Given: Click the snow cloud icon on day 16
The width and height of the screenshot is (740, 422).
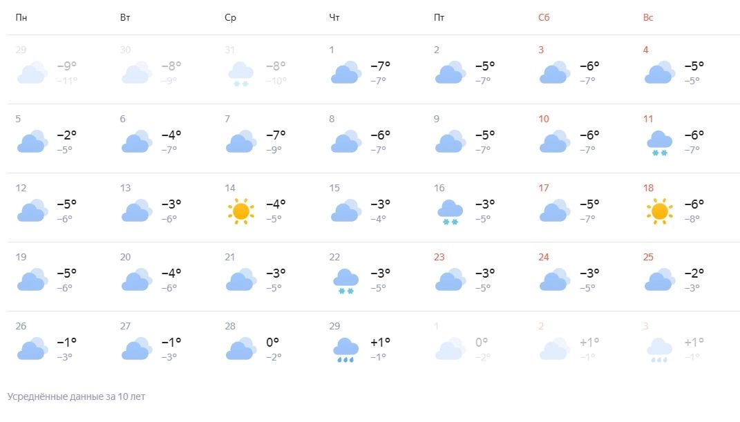Looking at the screenshot, I should [x=450, y=212].
